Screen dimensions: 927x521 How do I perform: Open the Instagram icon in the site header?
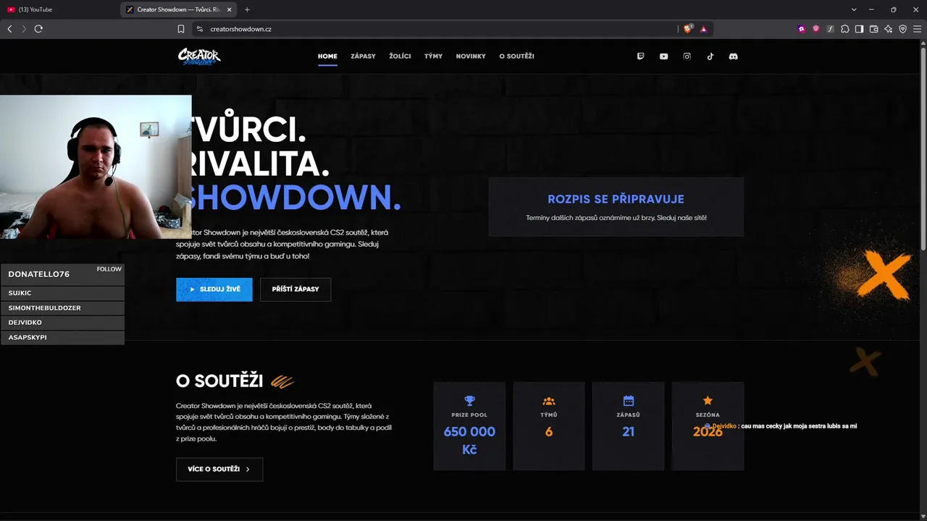pyautogui.click(x=687, y=56)
